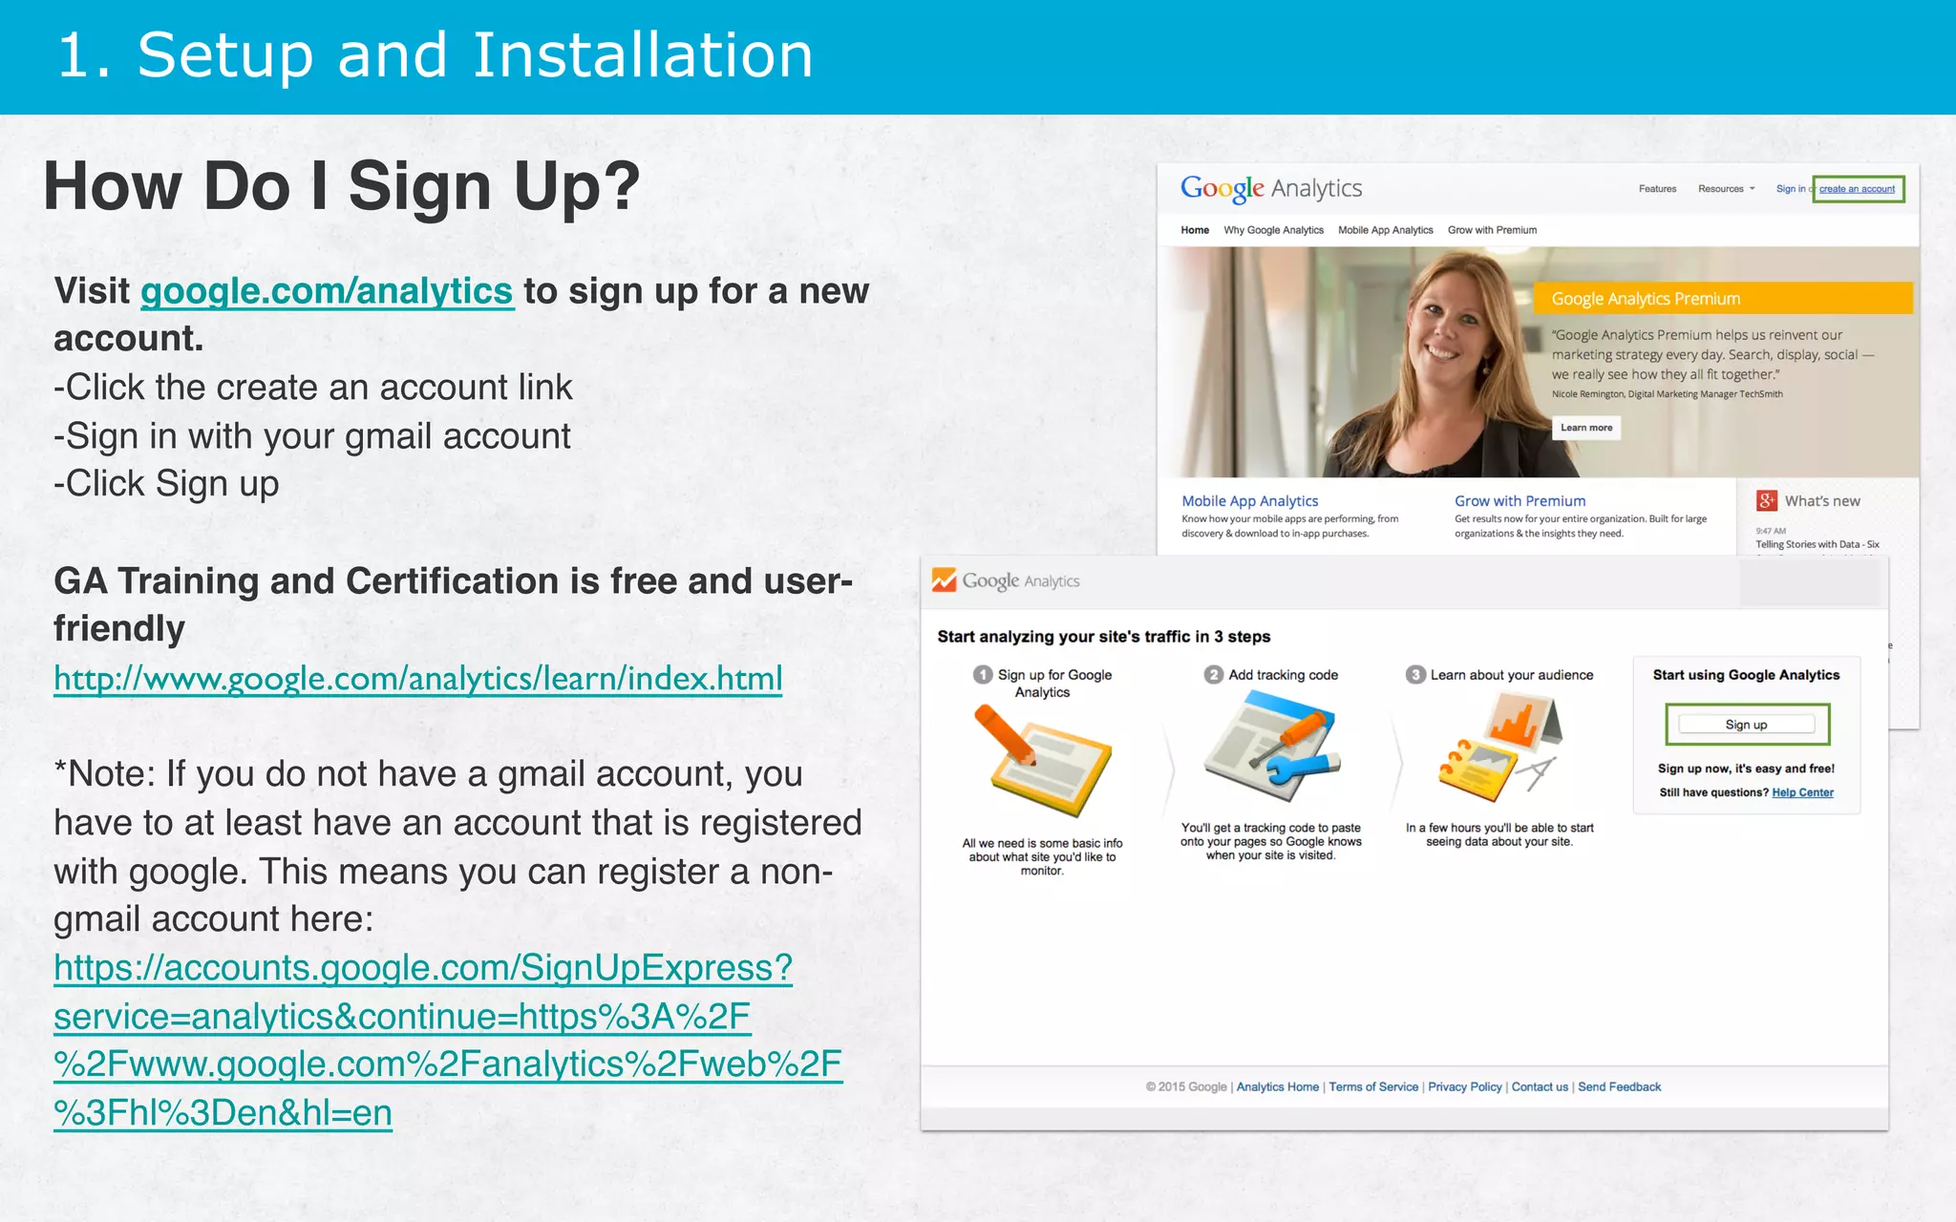This screenshot has height=1222, width=1956.
Task: Click the Help Center link
Action: (x=1802, y=792)
